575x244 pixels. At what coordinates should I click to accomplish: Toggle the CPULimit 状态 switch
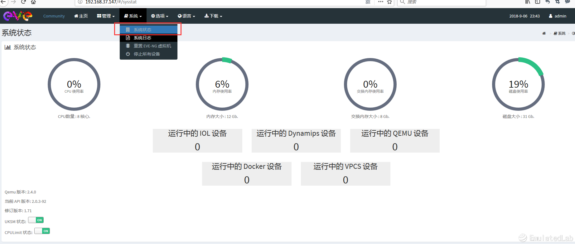pos(42,231)
